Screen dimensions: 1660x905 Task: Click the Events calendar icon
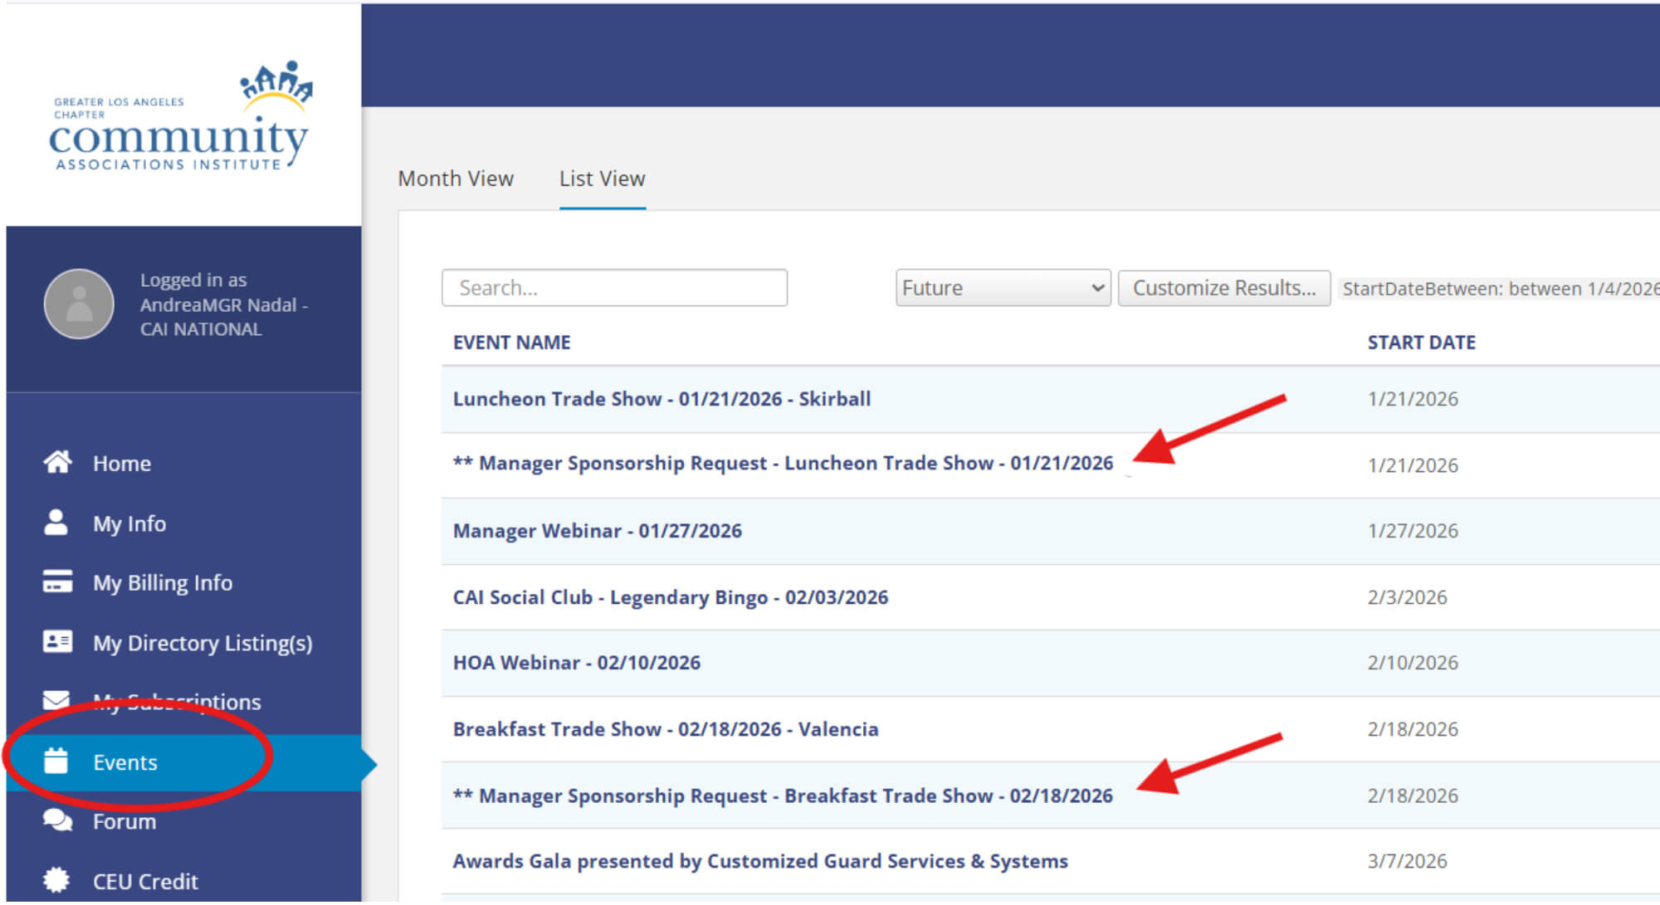coord(56,761)
